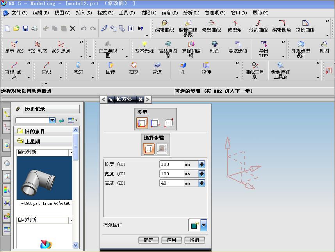Select the 编辑曲线 tool
The image size is (335, 252).
(164, 26)
